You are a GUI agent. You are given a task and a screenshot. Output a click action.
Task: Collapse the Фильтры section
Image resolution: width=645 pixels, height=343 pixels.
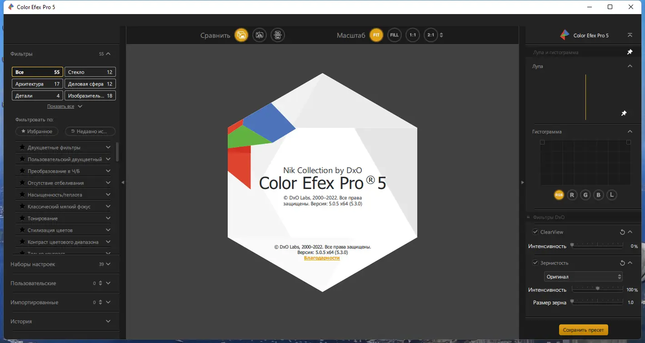(x=108, y=54)
